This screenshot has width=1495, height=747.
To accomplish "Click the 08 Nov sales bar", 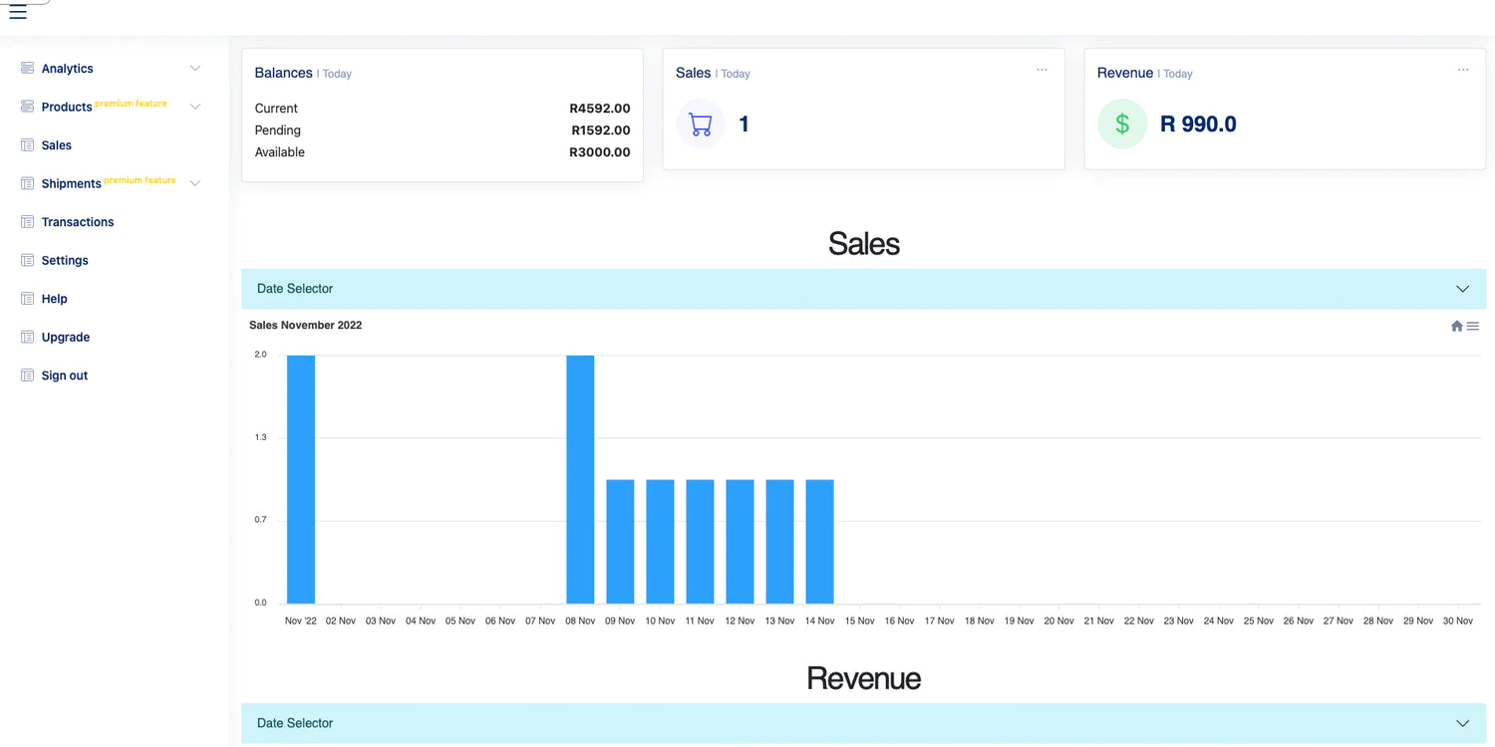I will point(580,479).
